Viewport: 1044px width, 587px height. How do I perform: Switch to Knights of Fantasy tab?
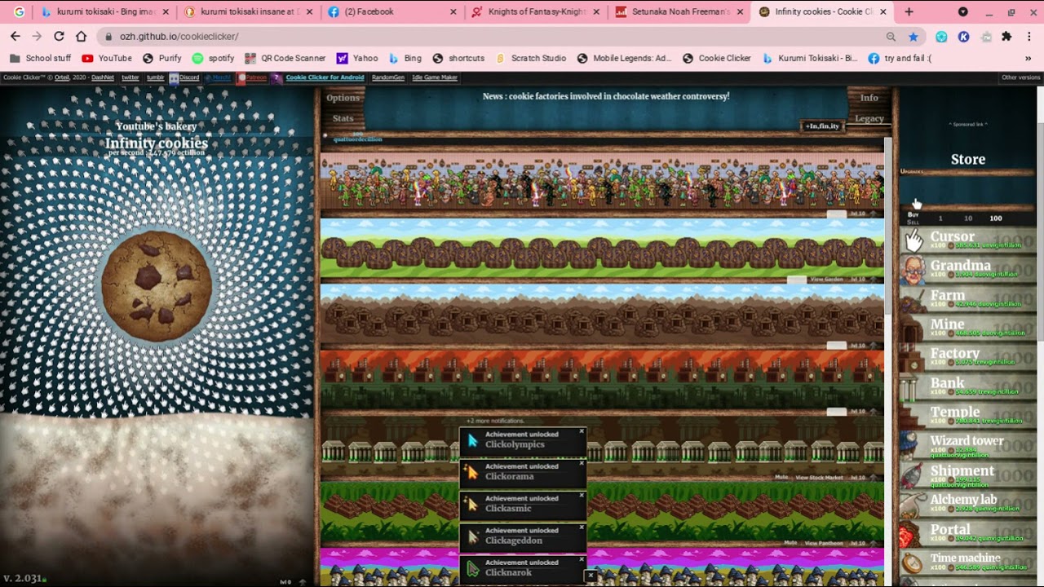(535, 11)
